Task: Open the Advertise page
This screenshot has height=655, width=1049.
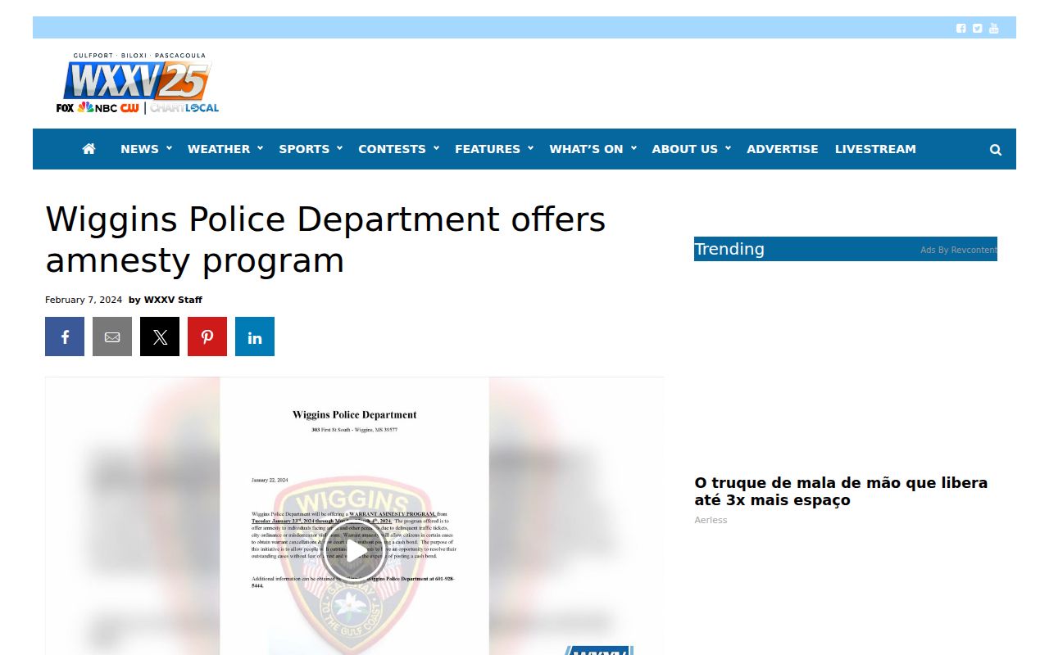Action: coord(783,149)
